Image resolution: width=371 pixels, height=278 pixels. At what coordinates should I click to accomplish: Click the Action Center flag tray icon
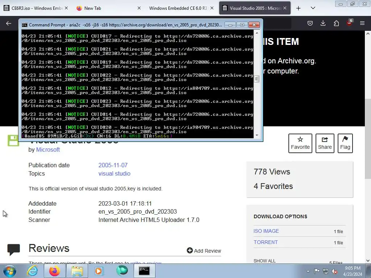317,271
